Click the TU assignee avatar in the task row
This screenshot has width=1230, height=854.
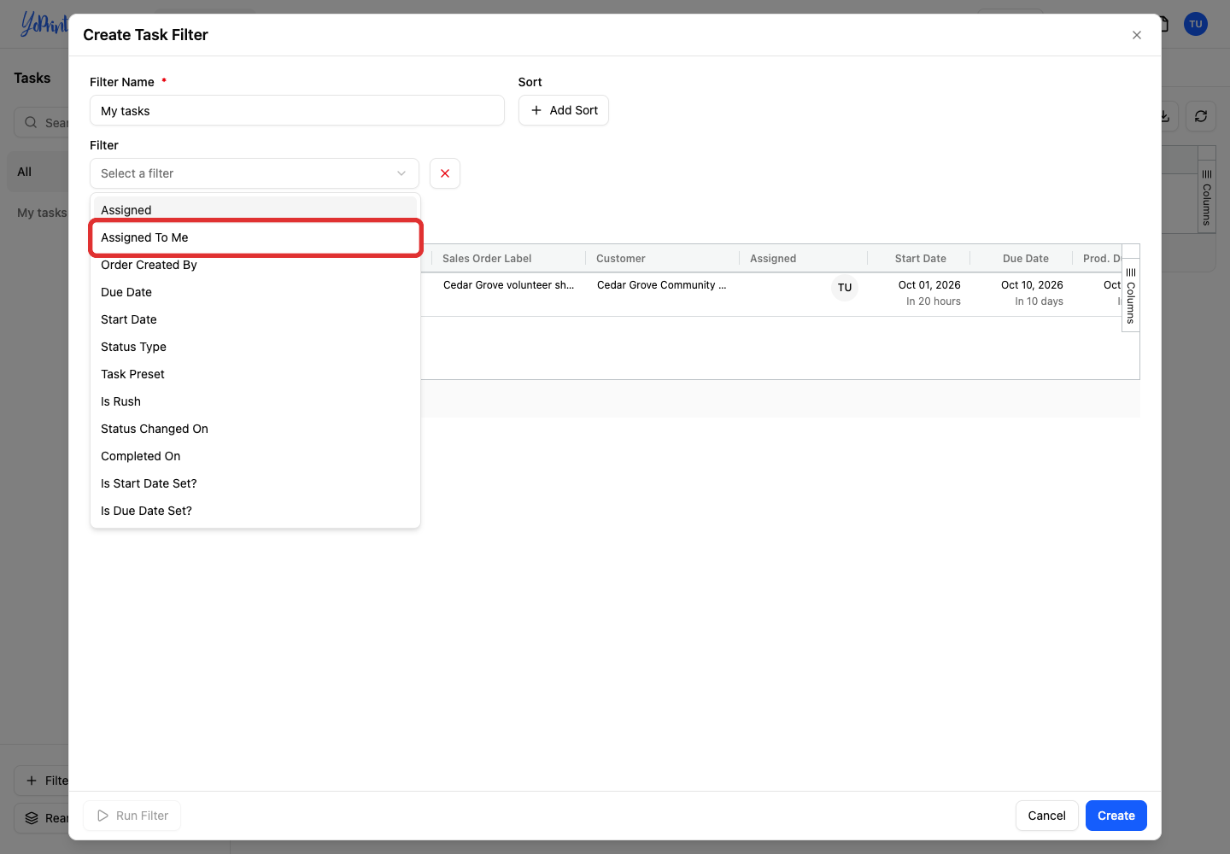coord(845,288)
